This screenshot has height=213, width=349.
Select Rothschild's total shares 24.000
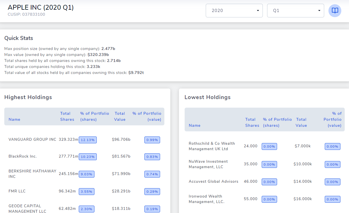[x=251, y=146]
